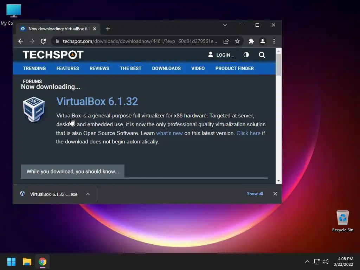Open File Explorer from the taskbar
360x270 pixels.
coord(27,262)
